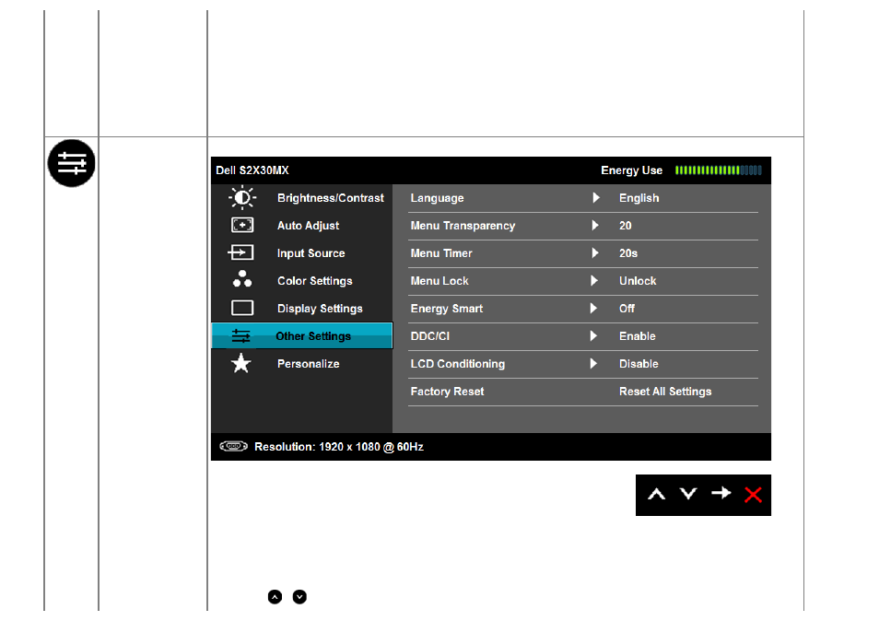This screenshot has width=879, height=621.
Task: Click the Menu Lock setting label
Action: (439, 281)
